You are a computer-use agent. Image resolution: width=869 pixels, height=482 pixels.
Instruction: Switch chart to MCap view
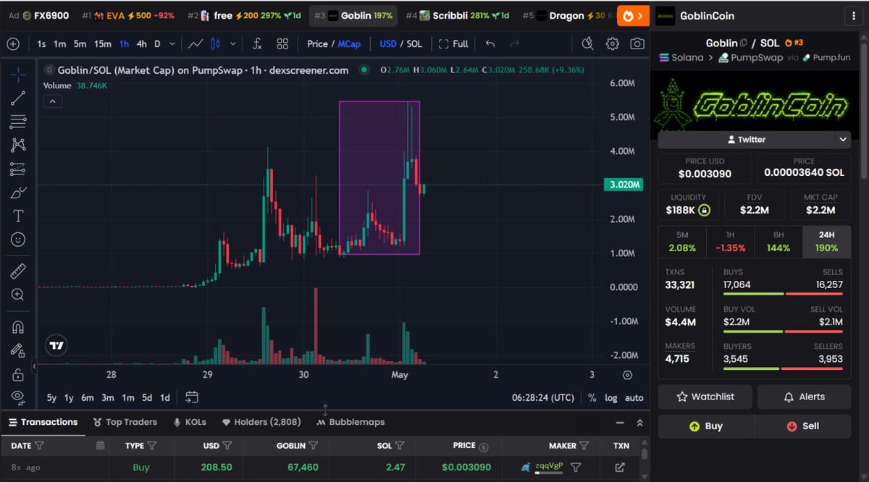point(349,43)
